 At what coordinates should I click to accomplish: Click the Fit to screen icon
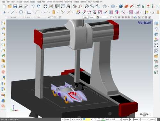(x=45, y=6)
